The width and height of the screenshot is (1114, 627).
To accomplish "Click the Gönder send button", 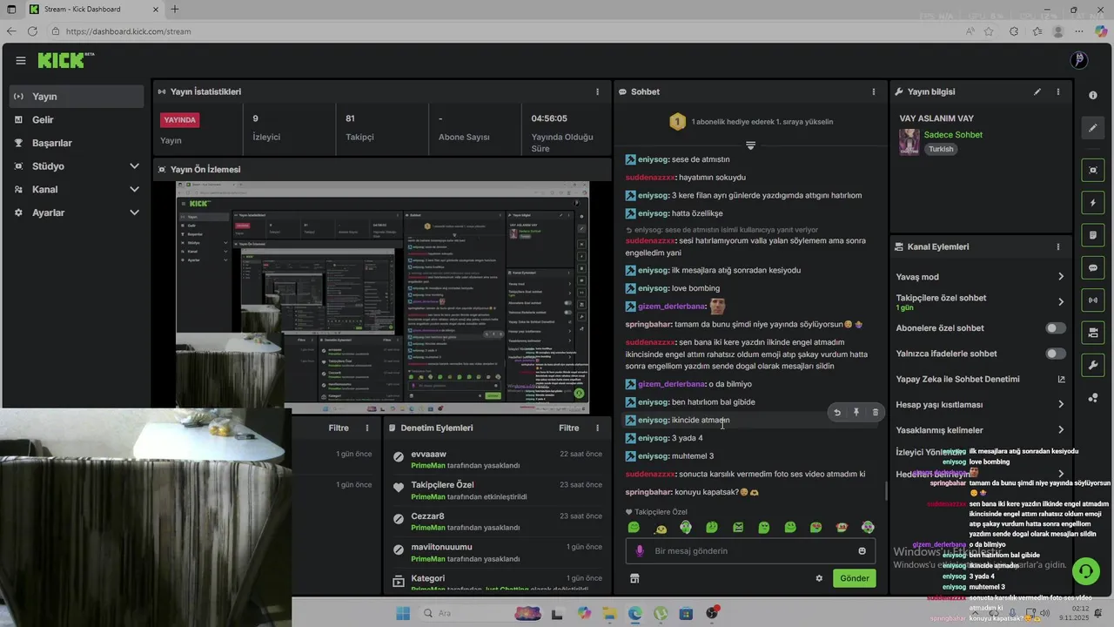I will click(854, 578).
